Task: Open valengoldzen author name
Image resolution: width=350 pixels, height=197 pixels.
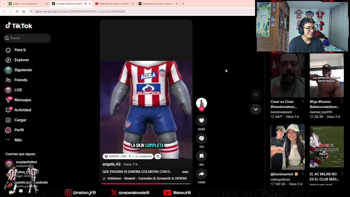Action: 280,179
